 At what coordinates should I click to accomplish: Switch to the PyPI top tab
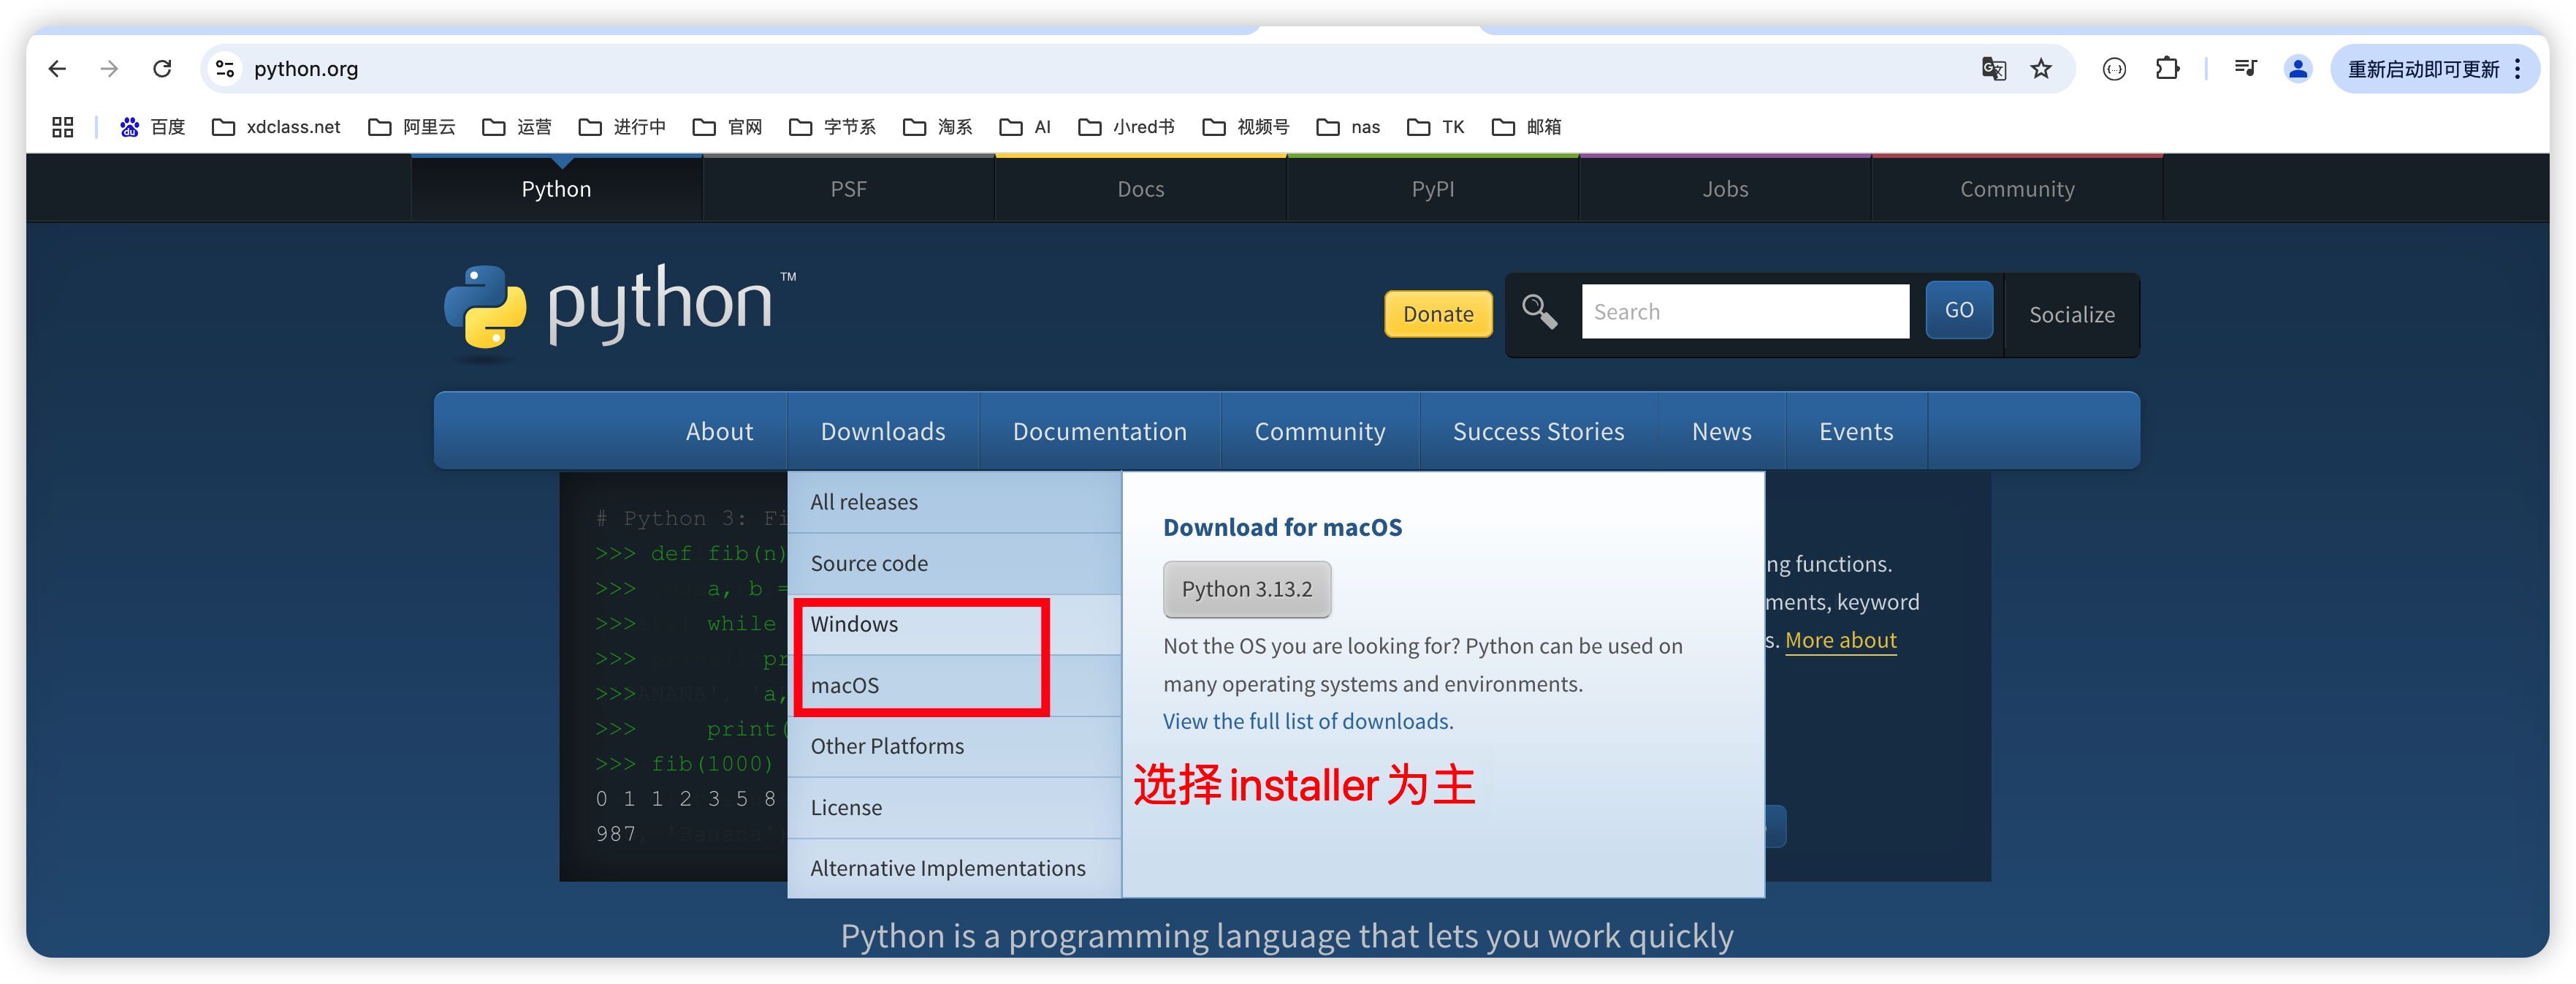click(1432, 189)
